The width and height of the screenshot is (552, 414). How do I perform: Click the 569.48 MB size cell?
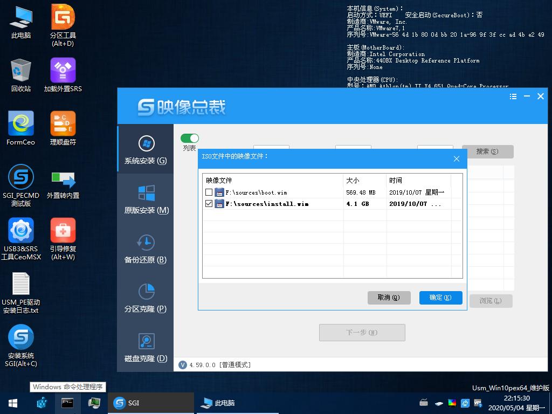pyautogui.click(x=361, y=192)
